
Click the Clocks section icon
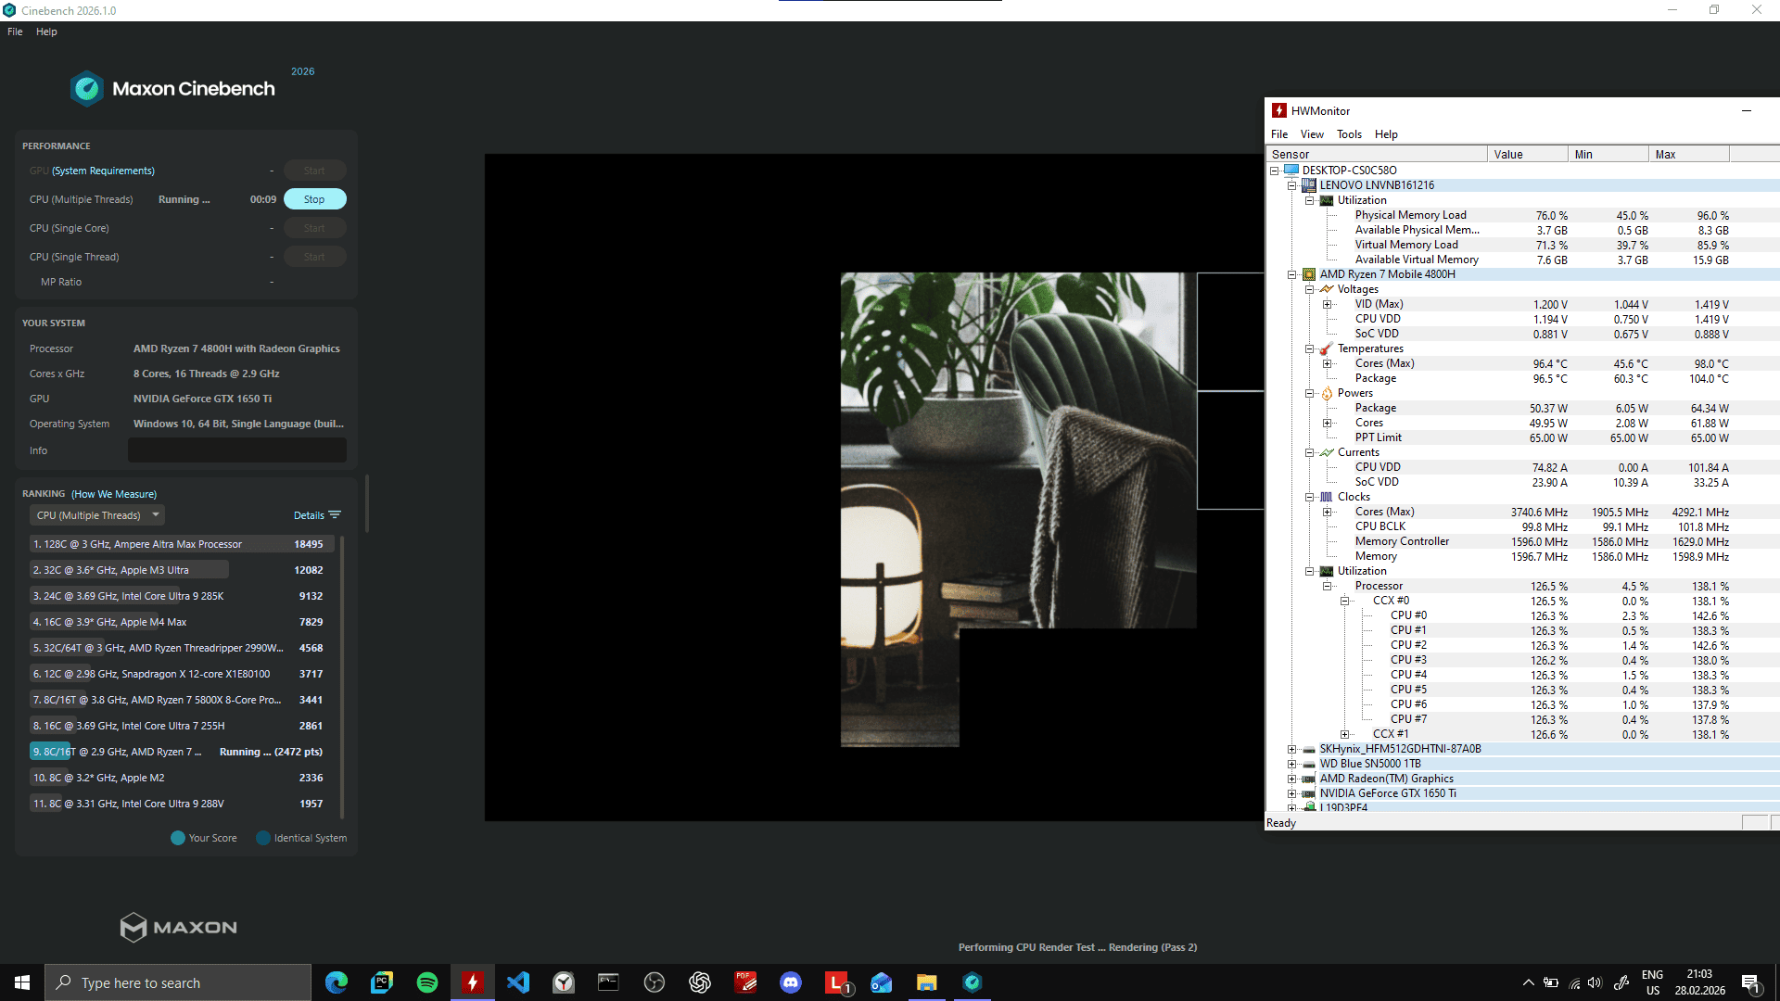1327,497
